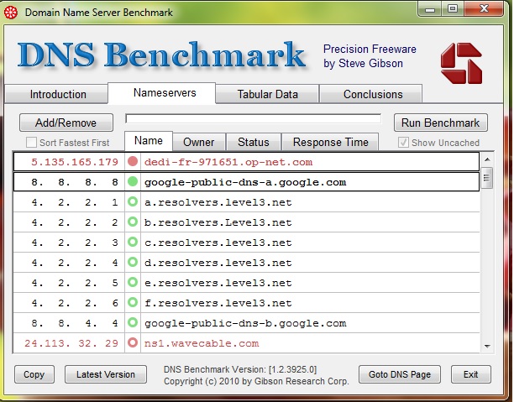Click the green ring for a.resolvers.level3.net
Image resolution: width=514 pixels, height=402 pixels.
click(133, 201)
